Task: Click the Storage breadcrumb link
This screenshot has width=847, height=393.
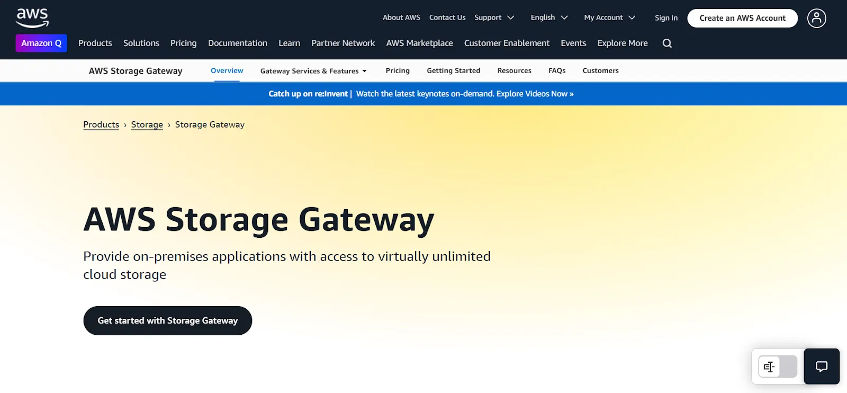Action: tap(147, 124)
